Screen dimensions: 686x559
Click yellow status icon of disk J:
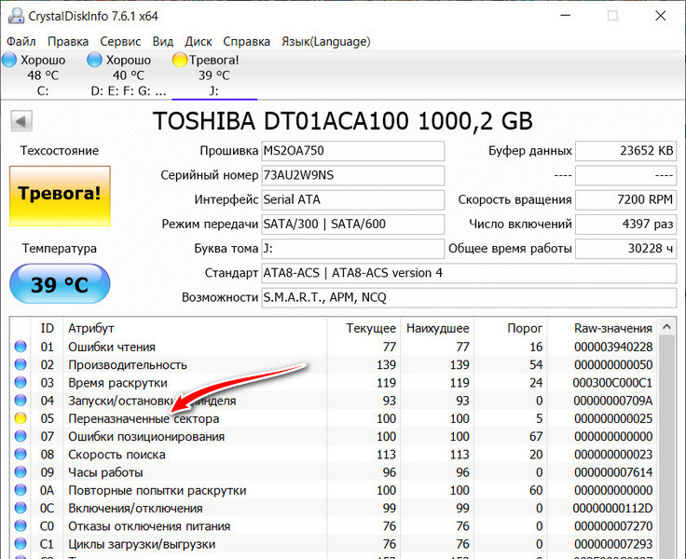click(x=180, y=60)
